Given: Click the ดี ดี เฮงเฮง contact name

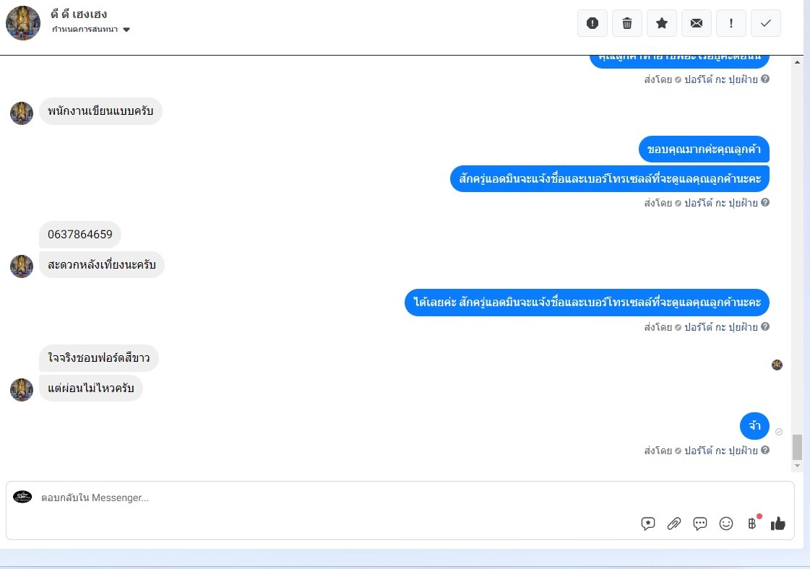Looking at the screenshot, I should click(x=79, y=14).
